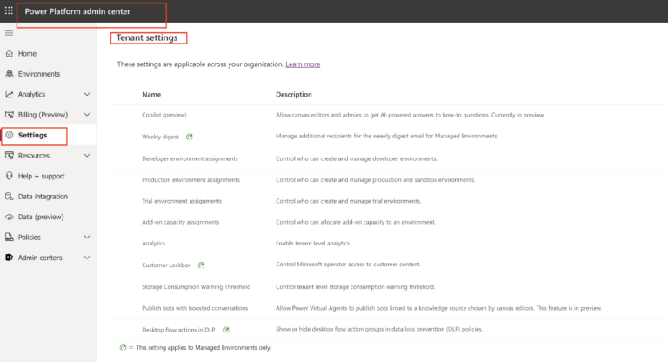Expand the Analytics chevron in sidebar

(x=87, y=94)
